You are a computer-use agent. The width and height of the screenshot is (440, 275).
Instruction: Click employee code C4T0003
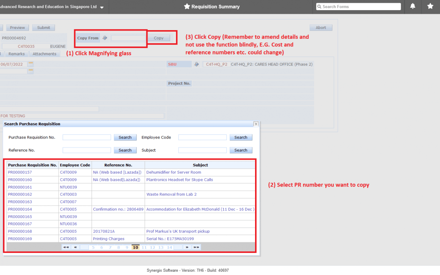68,194
